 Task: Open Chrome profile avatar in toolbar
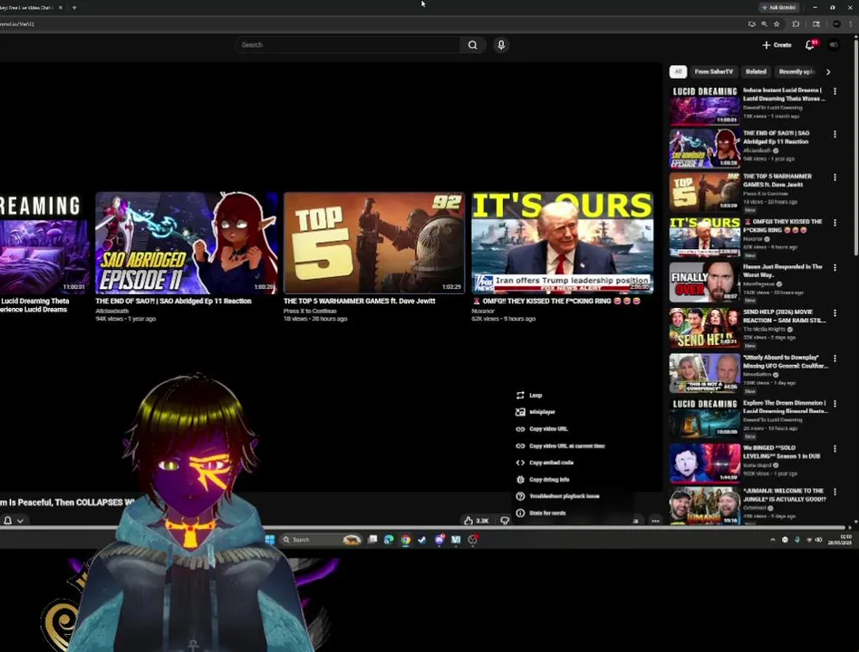click(x=836, y=24)
